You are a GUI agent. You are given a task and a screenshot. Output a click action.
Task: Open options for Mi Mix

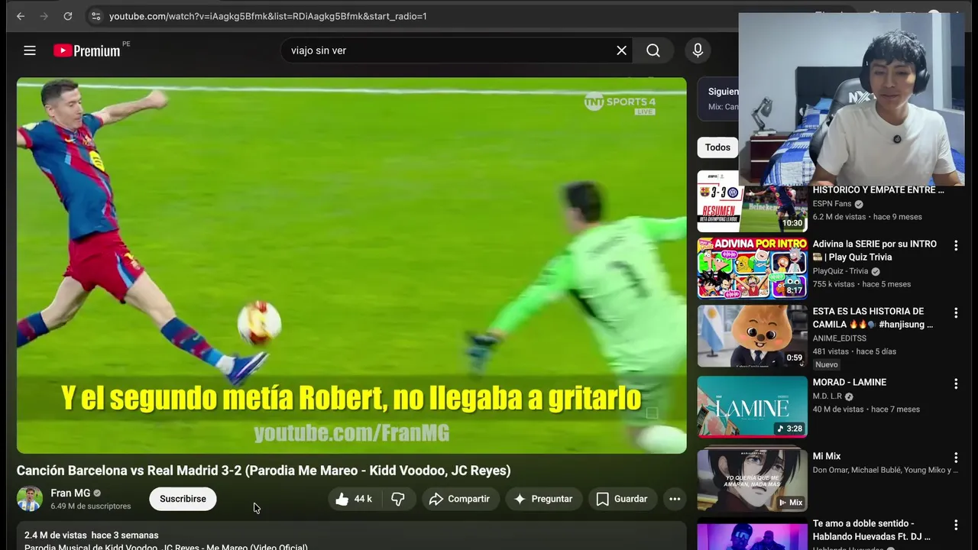coord(955,458)
